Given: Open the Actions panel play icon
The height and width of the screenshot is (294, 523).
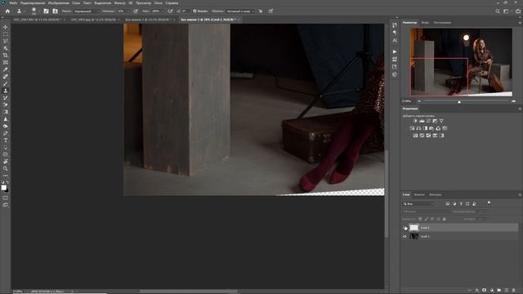Looking at the screenshot, I should pyautogui.click(x=395, y=51).
